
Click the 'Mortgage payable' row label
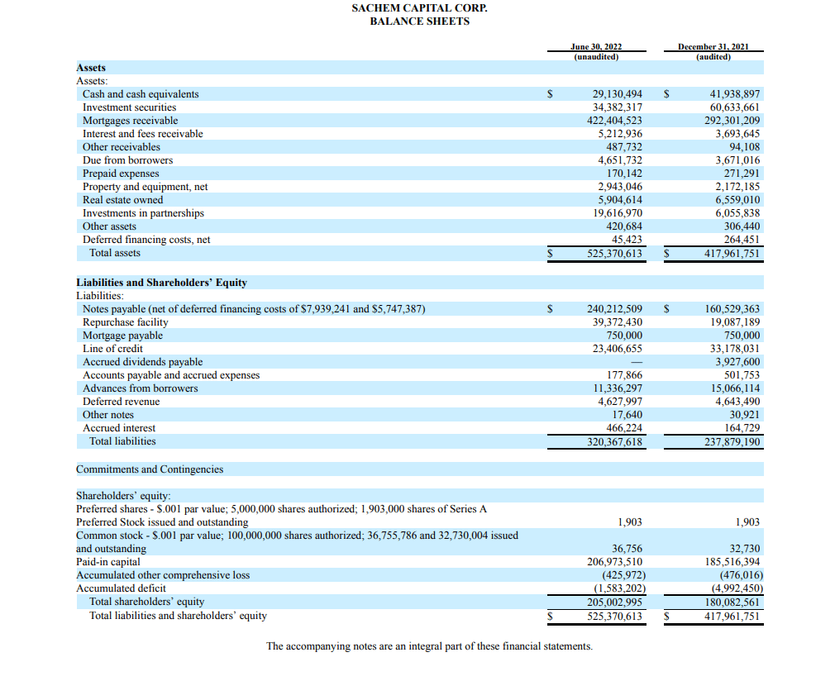point(123,336)
